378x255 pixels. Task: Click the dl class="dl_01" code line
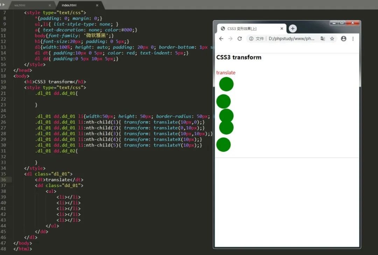[x=48, y=174]
